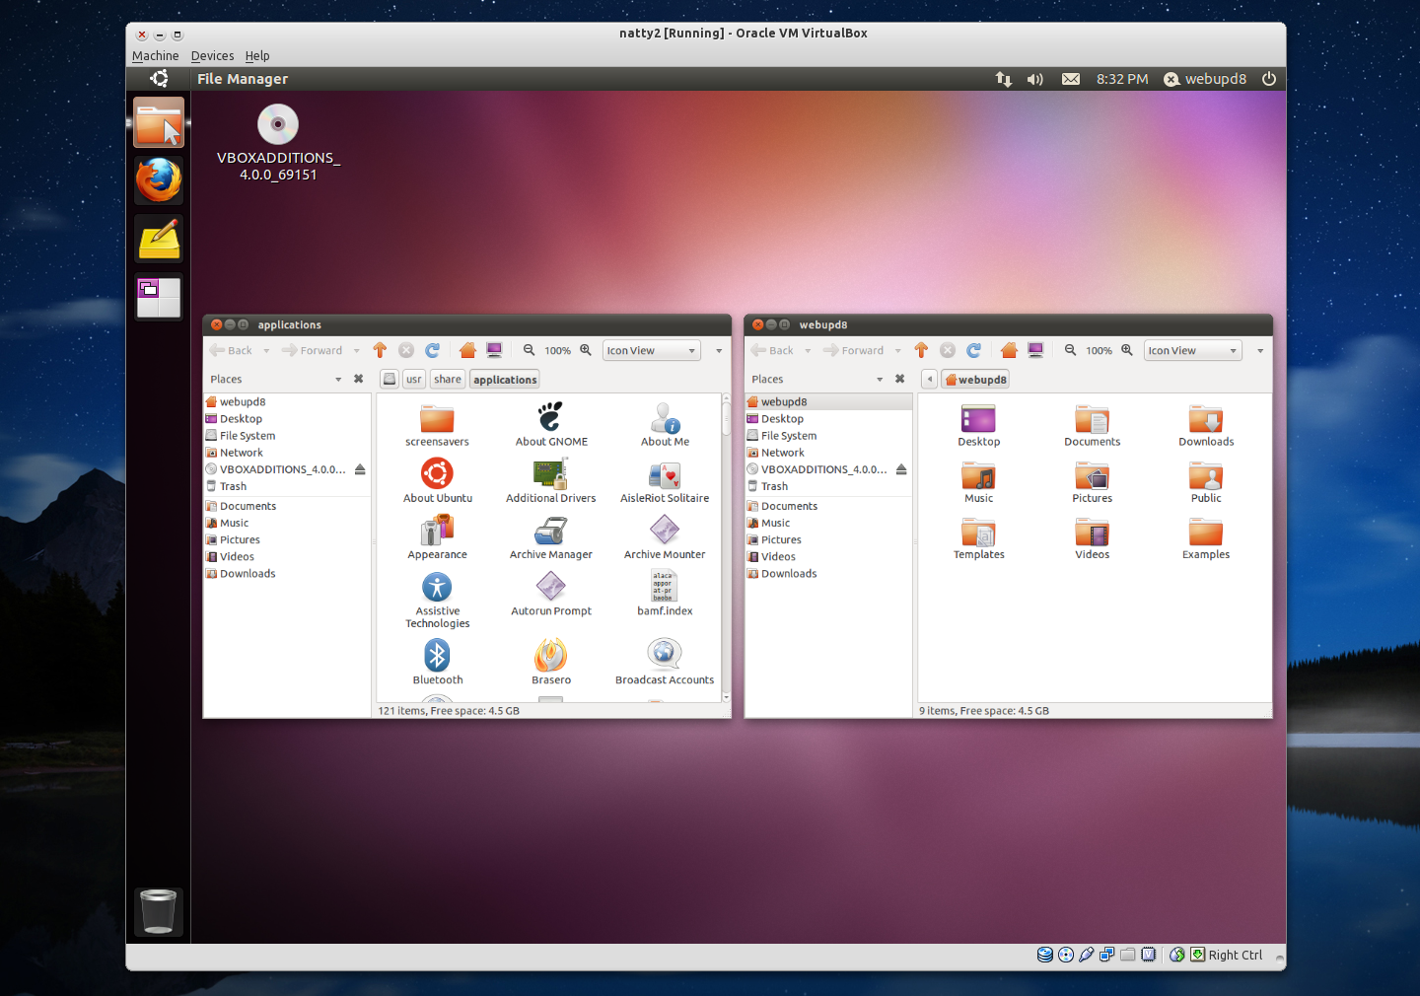Launch Firefox from the Unity launcher
Viewport: 1420px width, 996px height.
click(159, 181)
